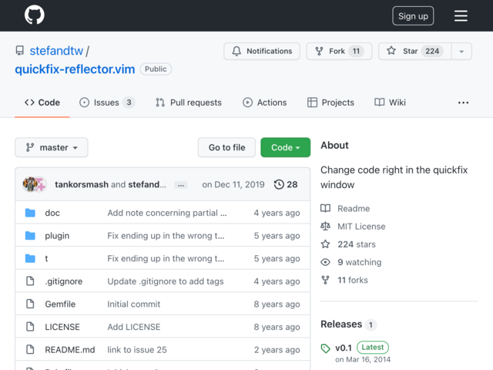493x370 pixels.
Task: Click the green release tag icon
Action: (326, 348)
